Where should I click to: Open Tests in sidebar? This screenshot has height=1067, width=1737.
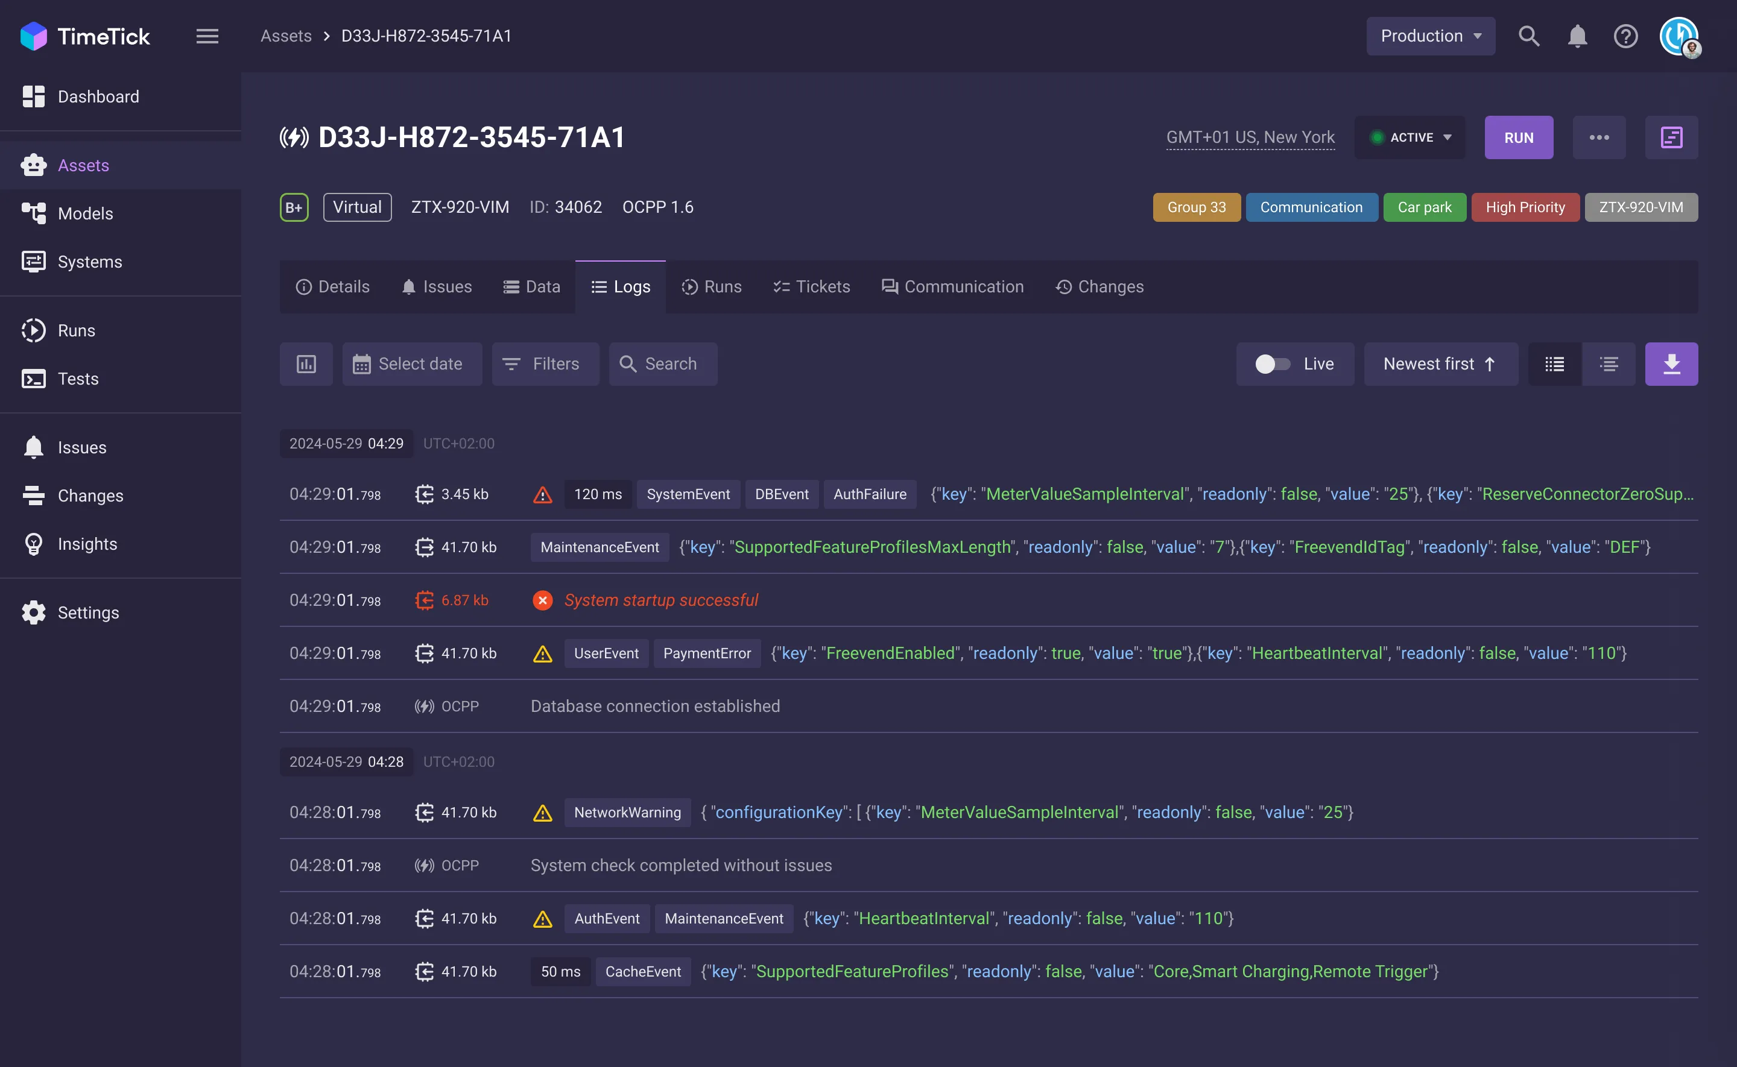pos(121,379)
